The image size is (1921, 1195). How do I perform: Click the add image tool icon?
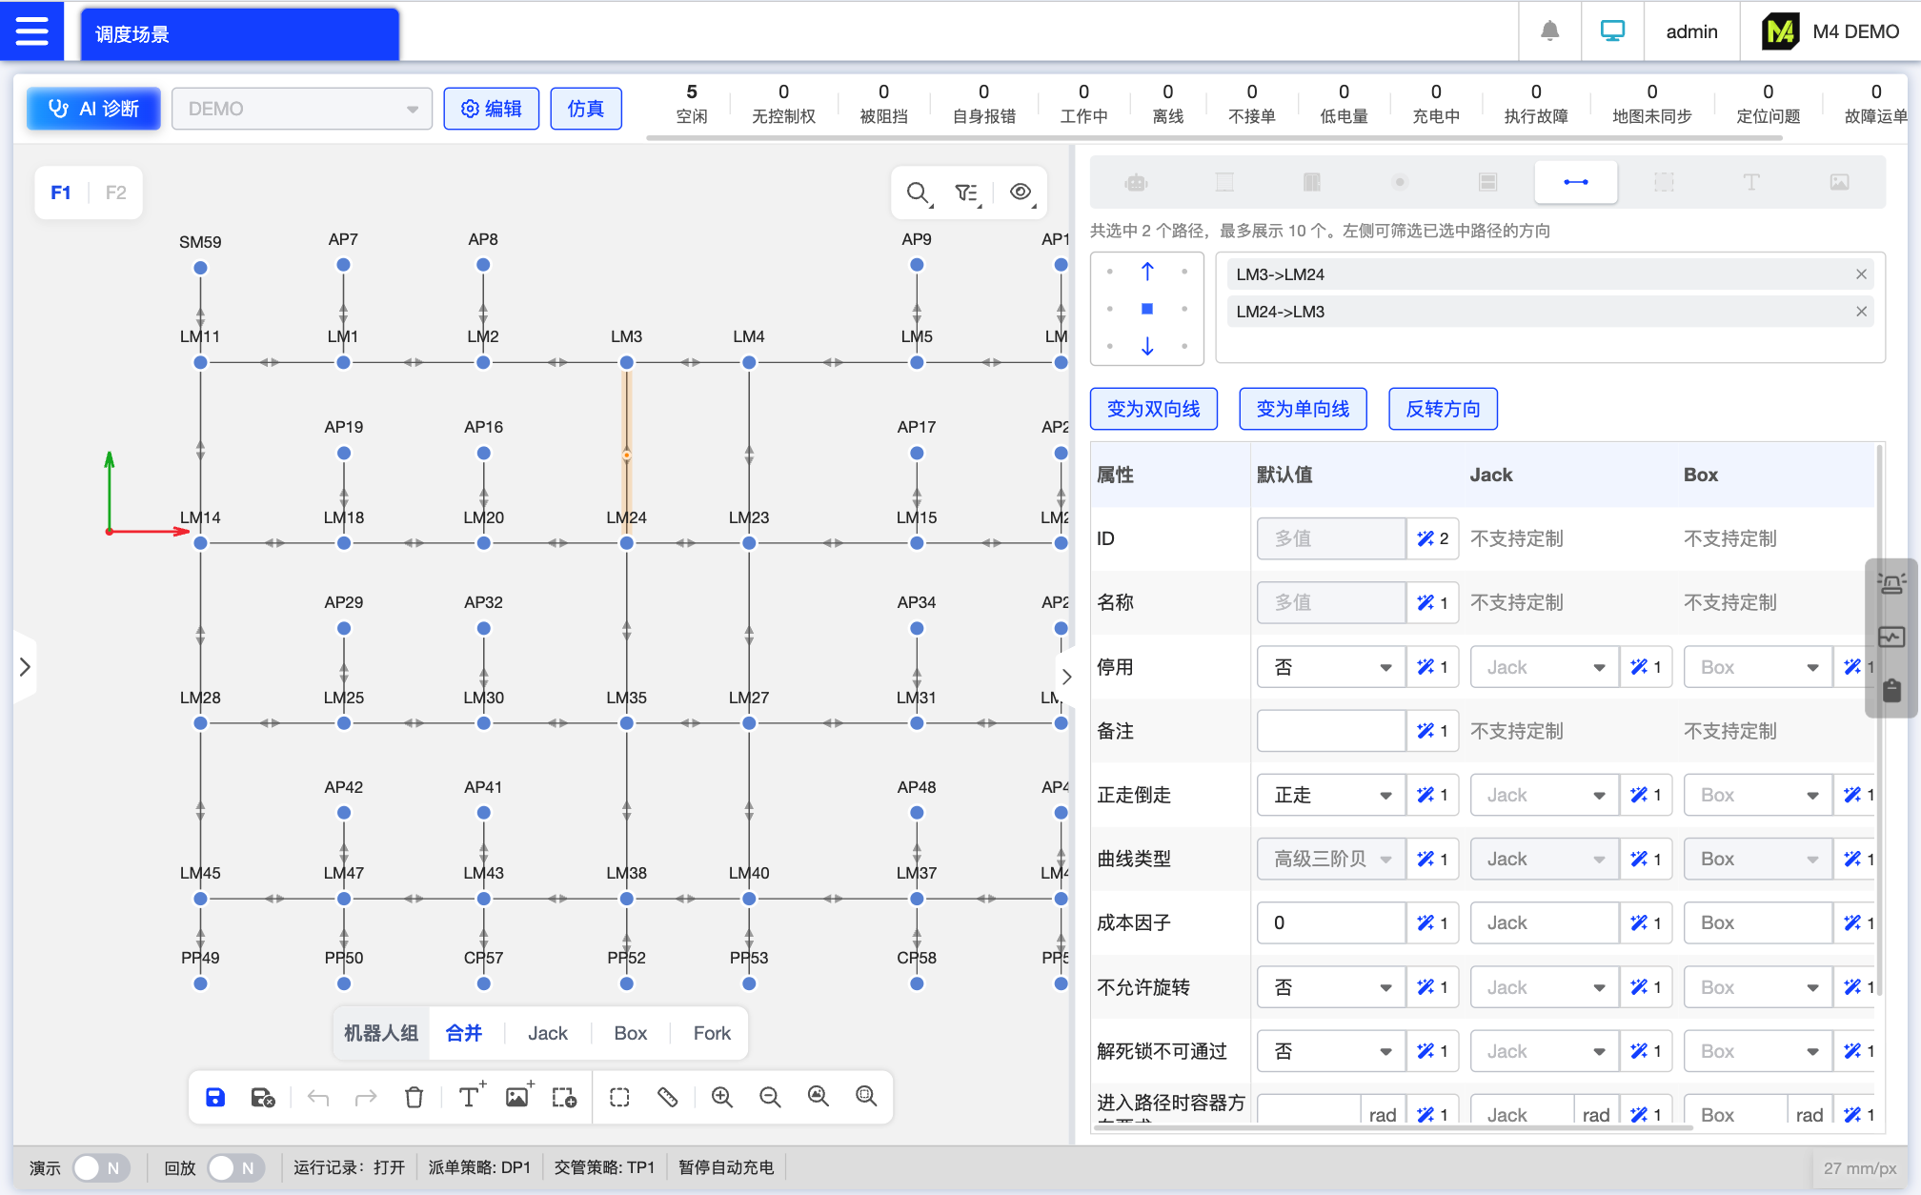click(517, 1097)
